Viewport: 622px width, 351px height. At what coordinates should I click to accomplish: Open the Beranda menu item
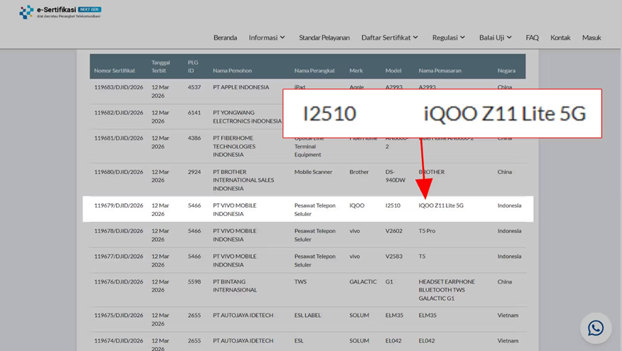(x=225, y=37)
